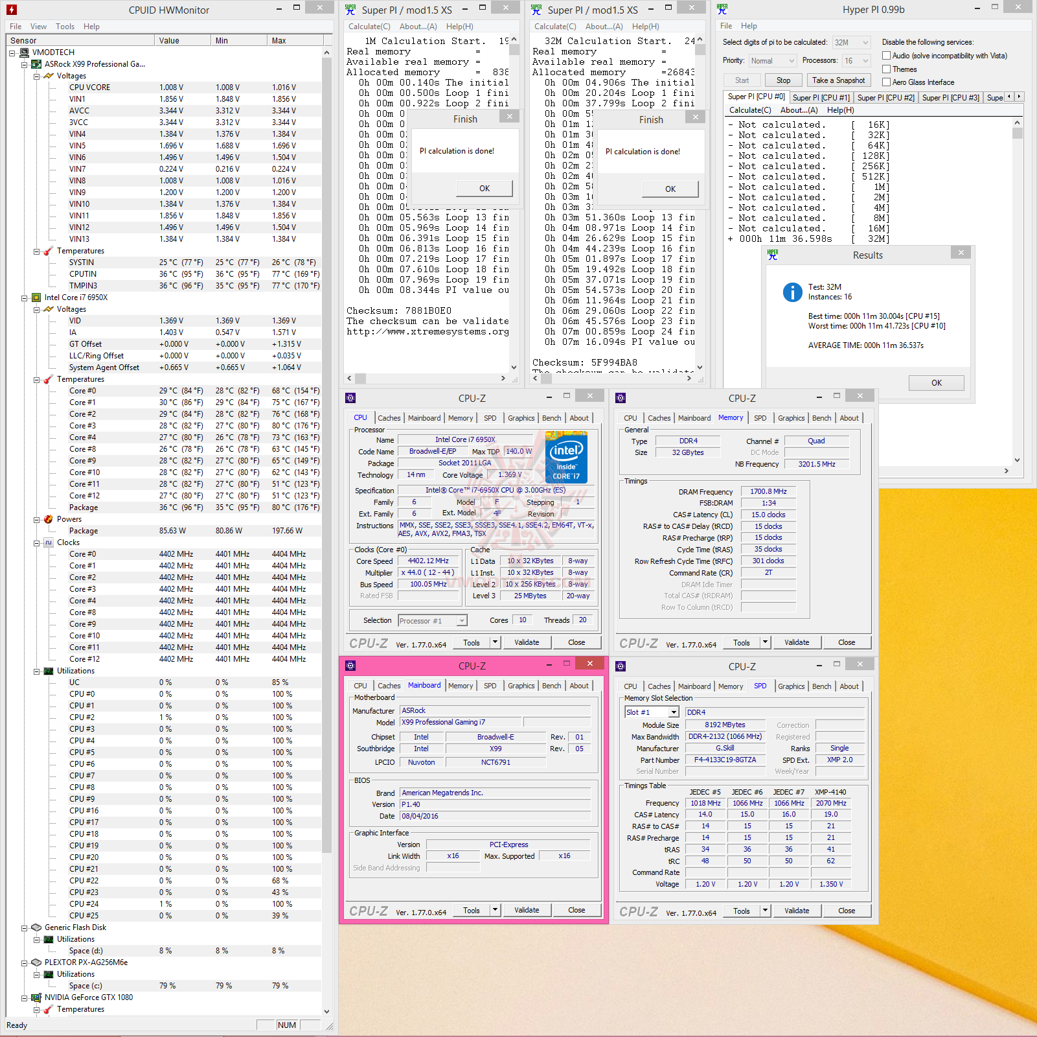Enable Audio Vista incompatibility service checkbox
The height and width of the screenshot is (1037, 1037).
click(x=887, y=56)
